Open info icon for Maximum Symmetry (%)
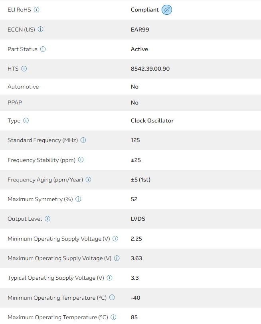 coord(78,199)
